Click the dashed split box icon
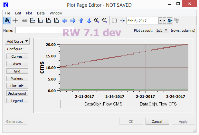 tap(114, 21)
